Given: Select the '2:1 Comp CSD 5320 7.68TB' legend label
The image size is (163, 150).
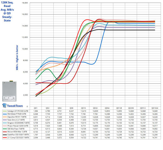Looking at the screenshot, I should (x=18, y=138).
